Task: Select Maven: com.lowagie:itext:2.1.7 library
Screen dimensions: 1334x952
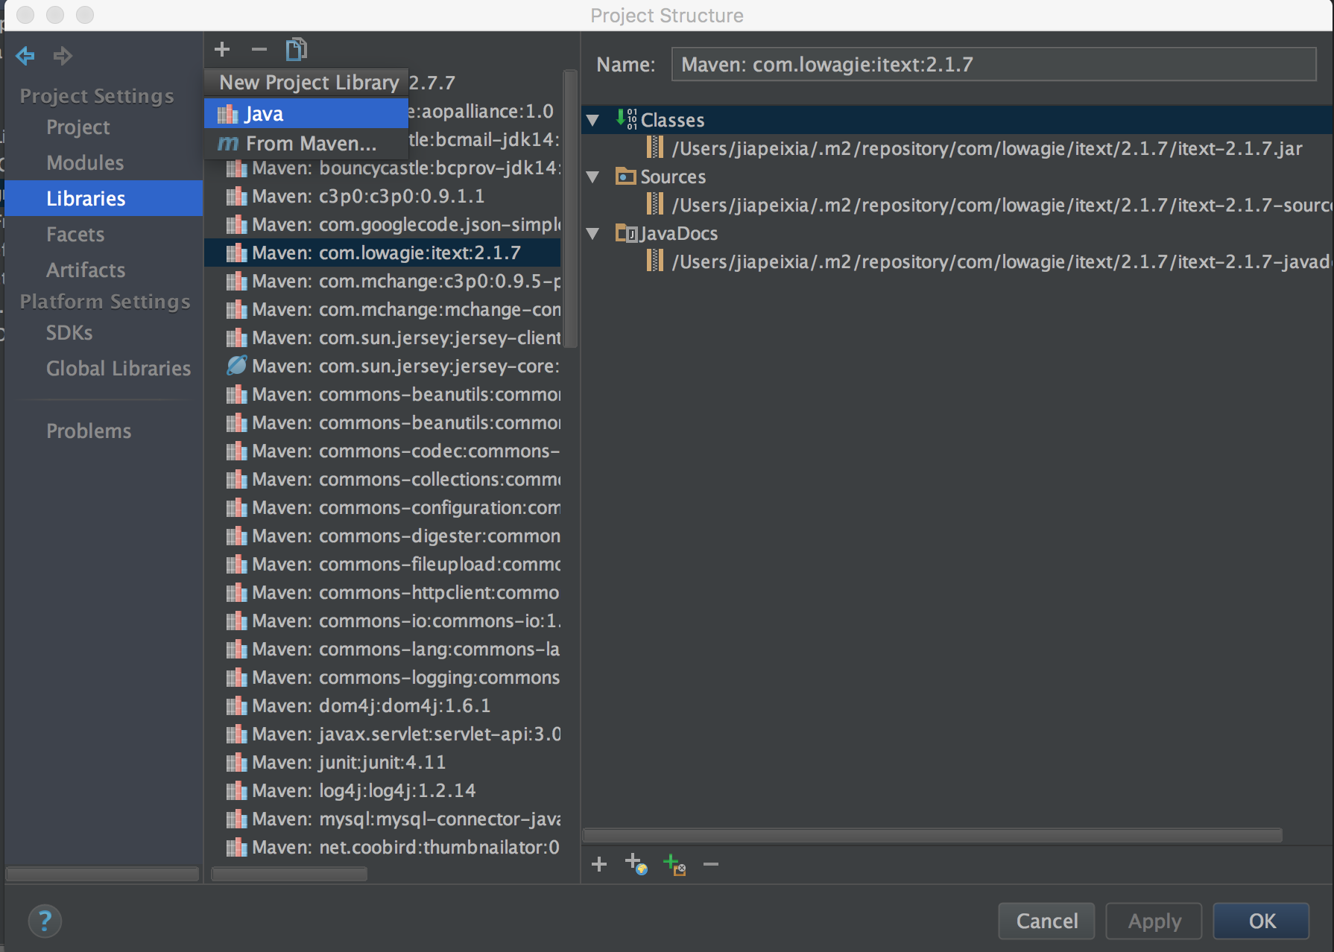Action: tap(382, 253)
